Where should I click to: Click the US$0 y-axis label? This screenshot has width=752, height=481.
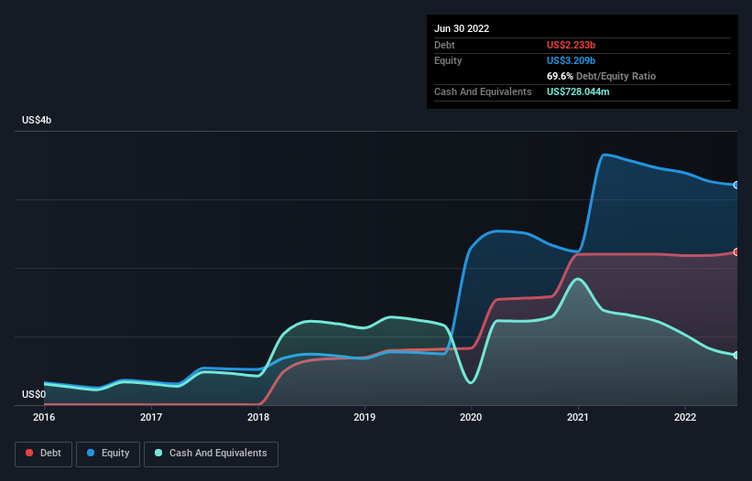34,394
